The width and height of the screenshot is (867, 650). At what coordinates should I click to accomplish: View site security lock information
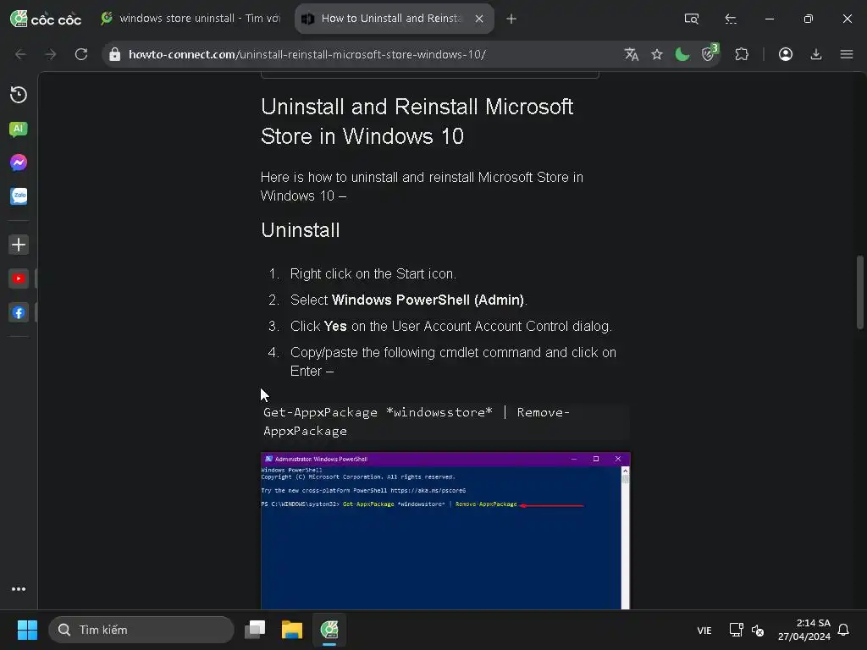pos(114,54)
